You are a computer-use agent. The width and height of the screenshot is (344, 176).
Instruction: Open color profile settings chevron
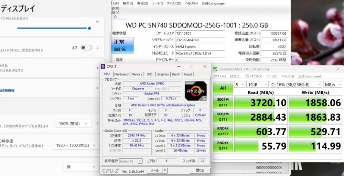pos(98,68)
